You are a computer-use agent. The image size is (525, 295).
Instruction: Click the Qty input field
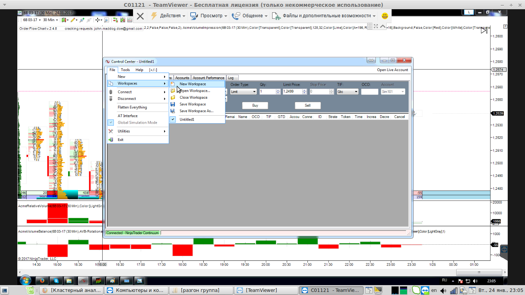point(267,92)
